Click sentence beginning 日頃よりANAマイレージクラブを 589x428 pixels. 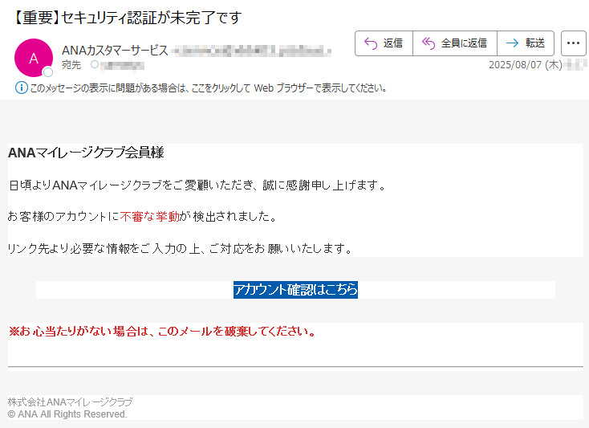(x=197, y=185)
